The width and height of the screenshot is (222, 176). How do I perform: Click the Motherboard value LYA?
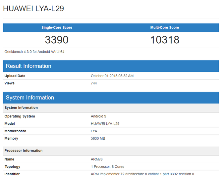[x=94, y=131]
